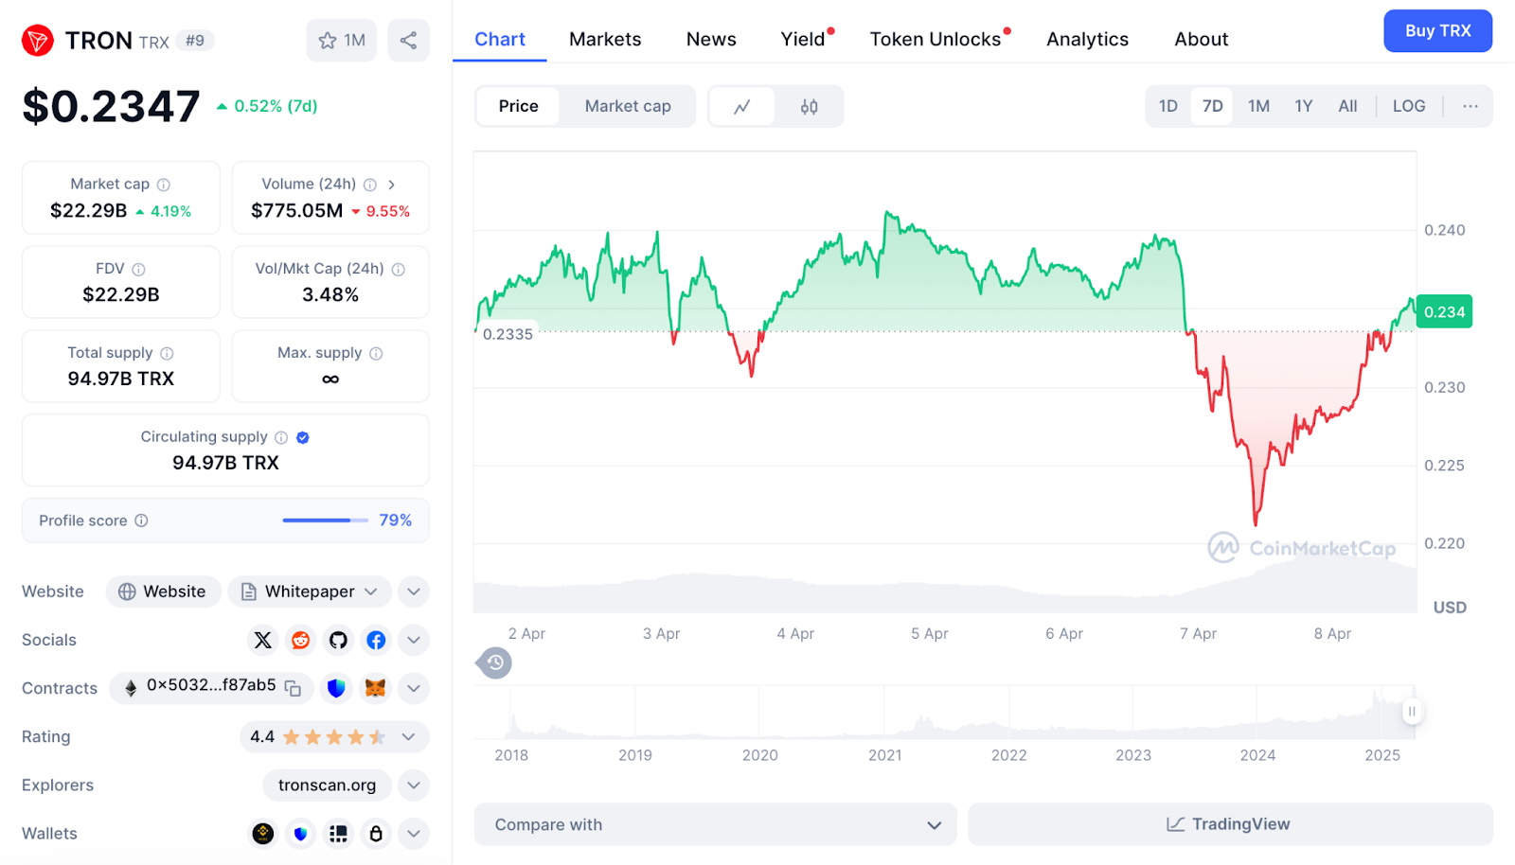Select line chart style

click(742, 107)
